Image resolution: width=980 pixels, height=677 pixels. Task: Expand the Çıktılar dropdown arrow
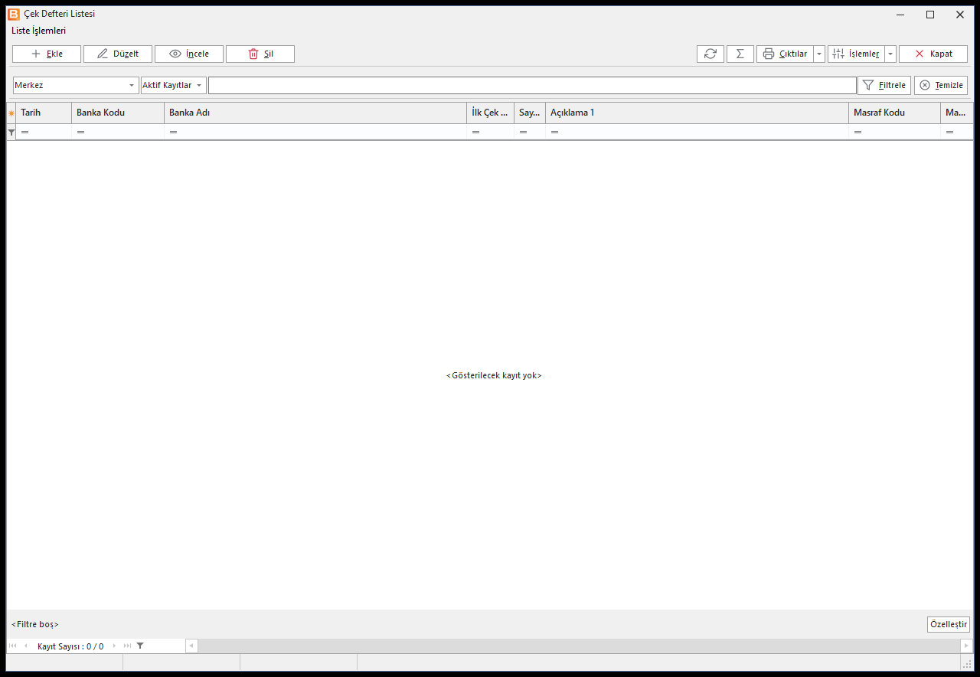pos(819,54)
